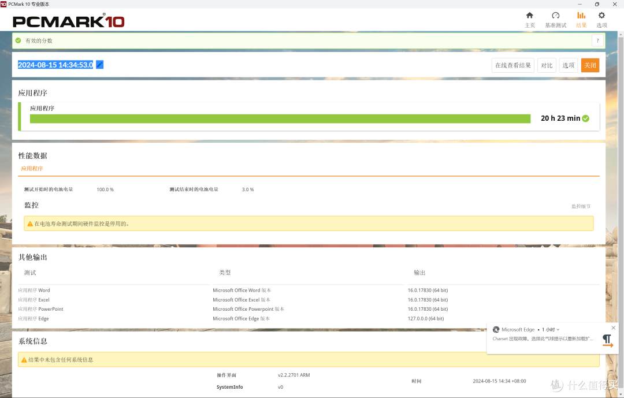The height and width of the screenshot is (398, 624).
Task: Select the result name 2024-08-15 14:34:53.0
Action: pyautogui.click(x=55, y=65)
